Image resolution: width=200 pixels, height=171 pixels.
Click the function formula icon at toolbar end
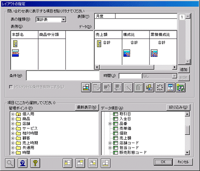pyautogui.click(x=181, y=87)
